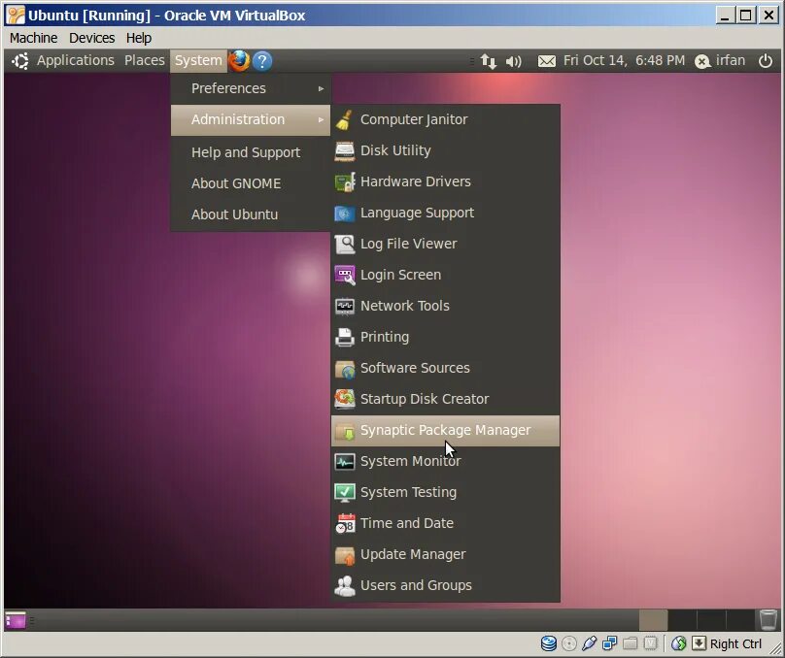Click the Software Sources icon
This screenshot has width=785, height=658.
(x=345, y=369)
